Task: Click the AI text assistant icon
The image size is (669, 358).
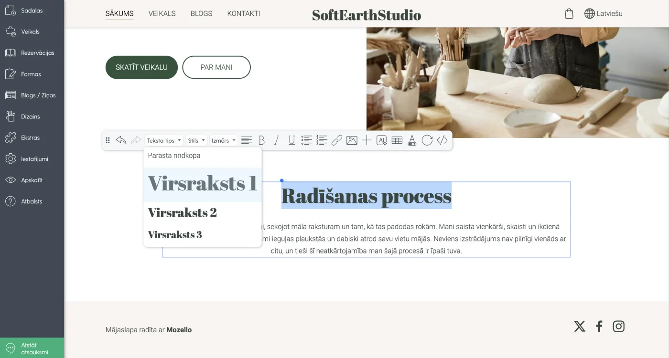Action: pos(382,140)
